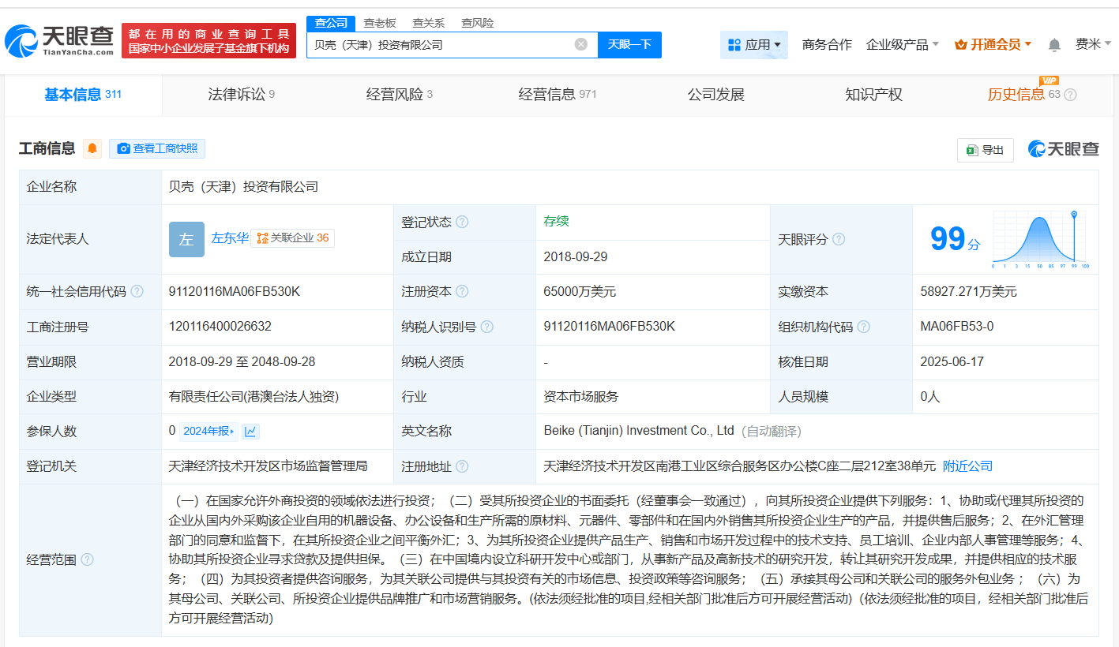The image size is (1119, 647).
Task: Click the 存续 registration status value
Action: (556, 222)
